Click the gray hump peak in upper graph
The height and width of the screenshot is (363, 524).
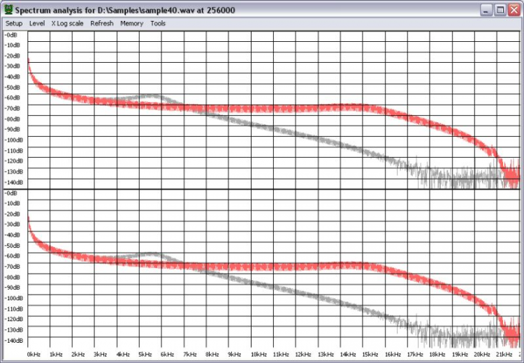(152, 96)
